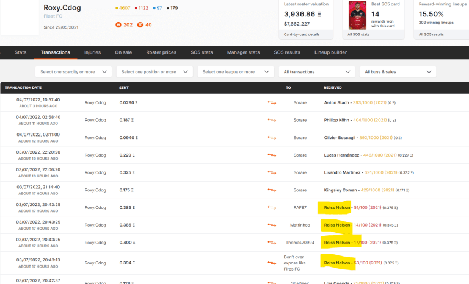Open the All transactions dropdown
The height and width of the screenshot is (284, 469).
click(317, 72)
